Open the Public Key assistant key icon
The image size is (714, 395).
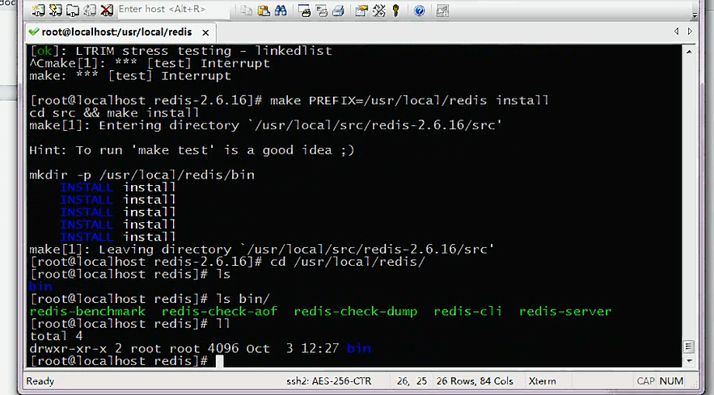tap(395, 10)
